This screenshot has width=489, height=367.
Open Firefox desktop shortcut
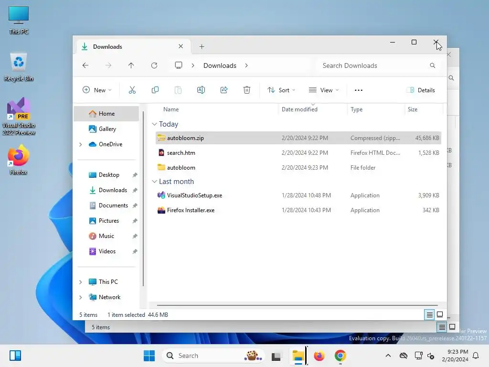point(19,160)
